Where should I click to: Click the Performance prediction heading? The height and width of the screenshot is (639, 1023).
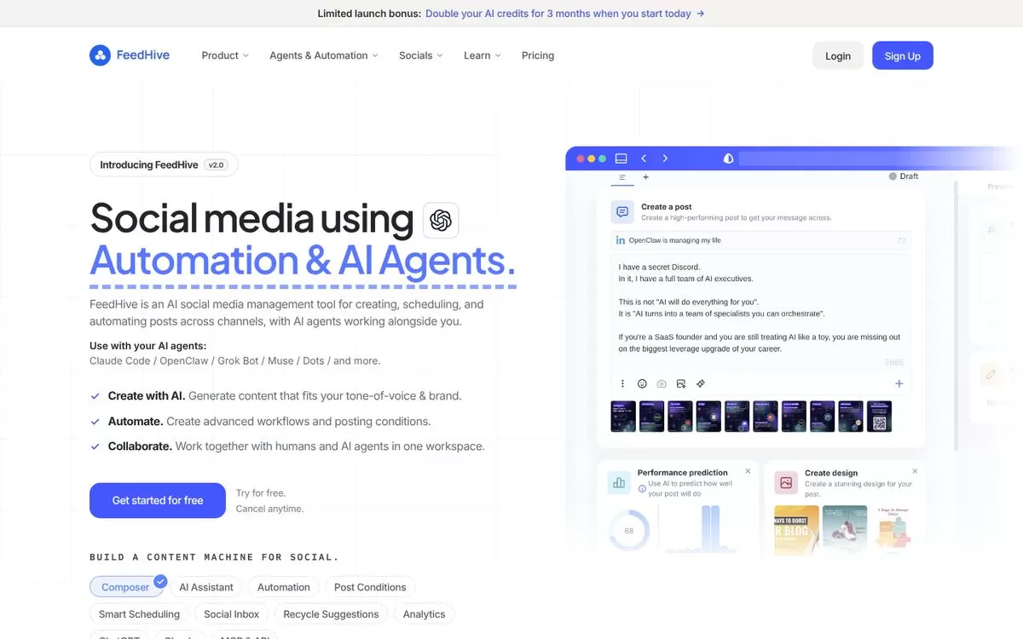tap(683, 472)
